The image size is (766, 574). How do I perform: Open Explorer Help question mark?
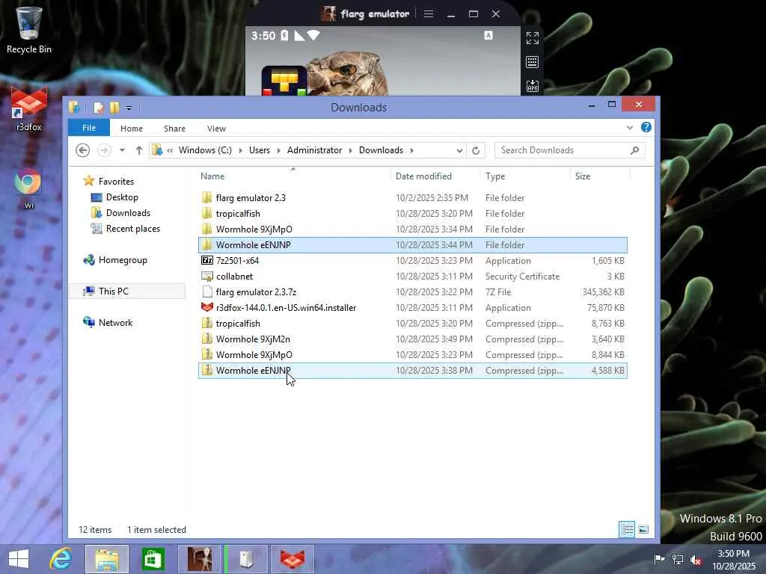click(x=646, y=127)
